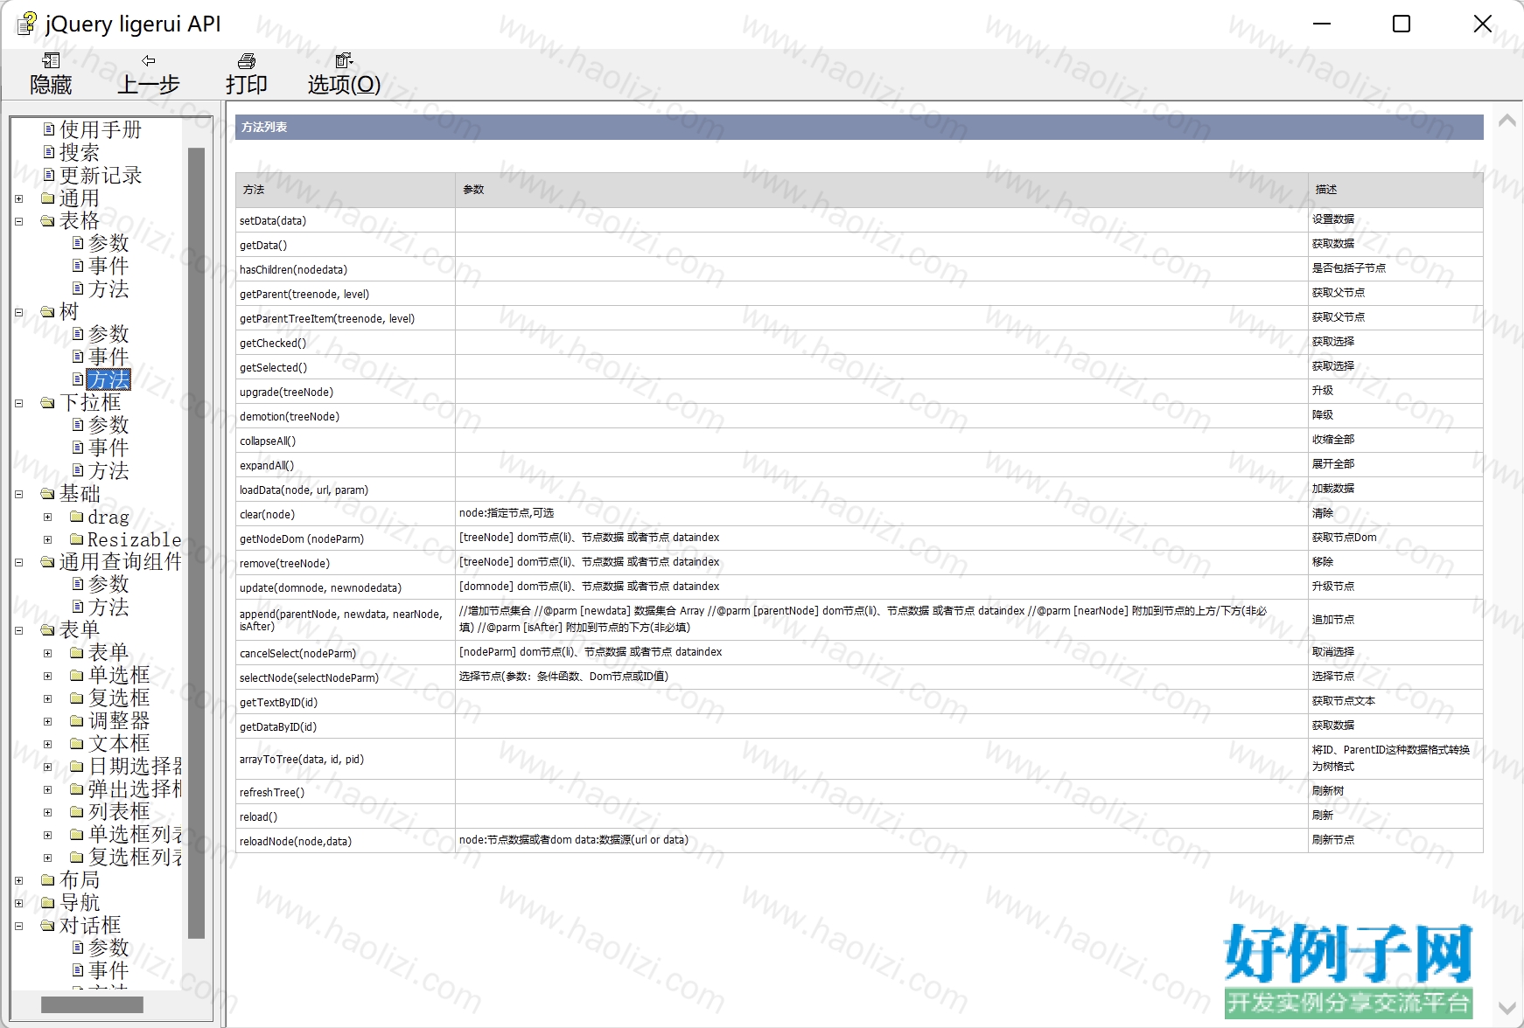Click the 文本框 folder icon
The image size is (1524, 1028).
pyautogui.click(x=77, y=744)
